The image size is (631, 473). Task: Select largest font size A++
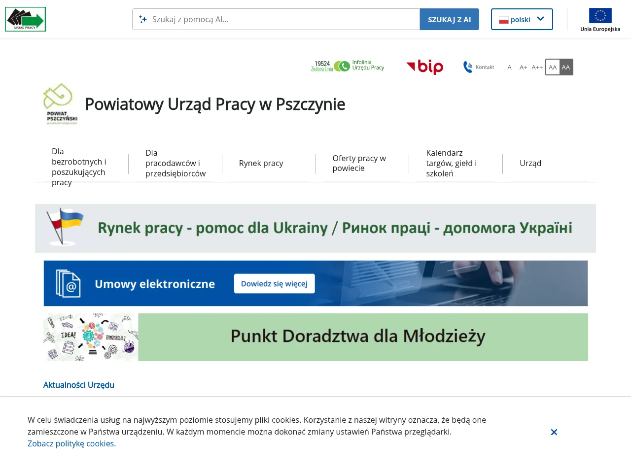[x=537, y=67]
